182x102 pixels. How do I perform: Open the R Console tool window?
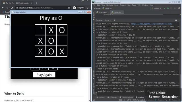pos(112,97)
